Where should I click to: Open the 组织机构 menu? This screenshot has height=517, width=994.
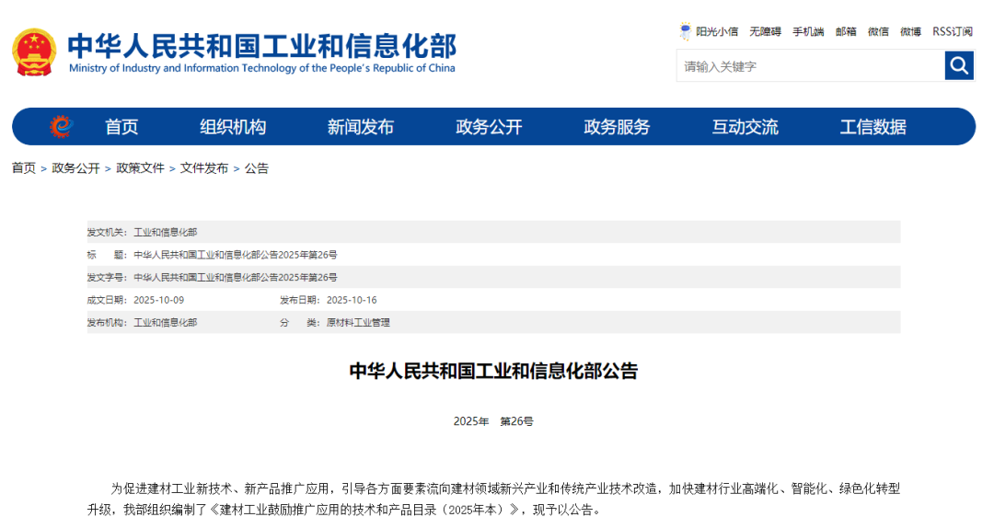(x=233, y=127)
